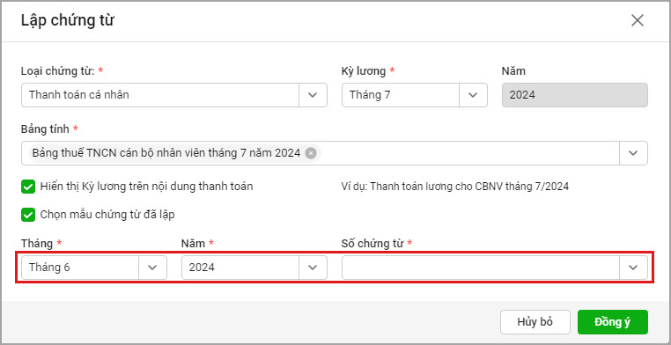Expand the Số chứng từ dropdown arrow
The height and width of the screenshot is (345, 671).
point(633,268)
